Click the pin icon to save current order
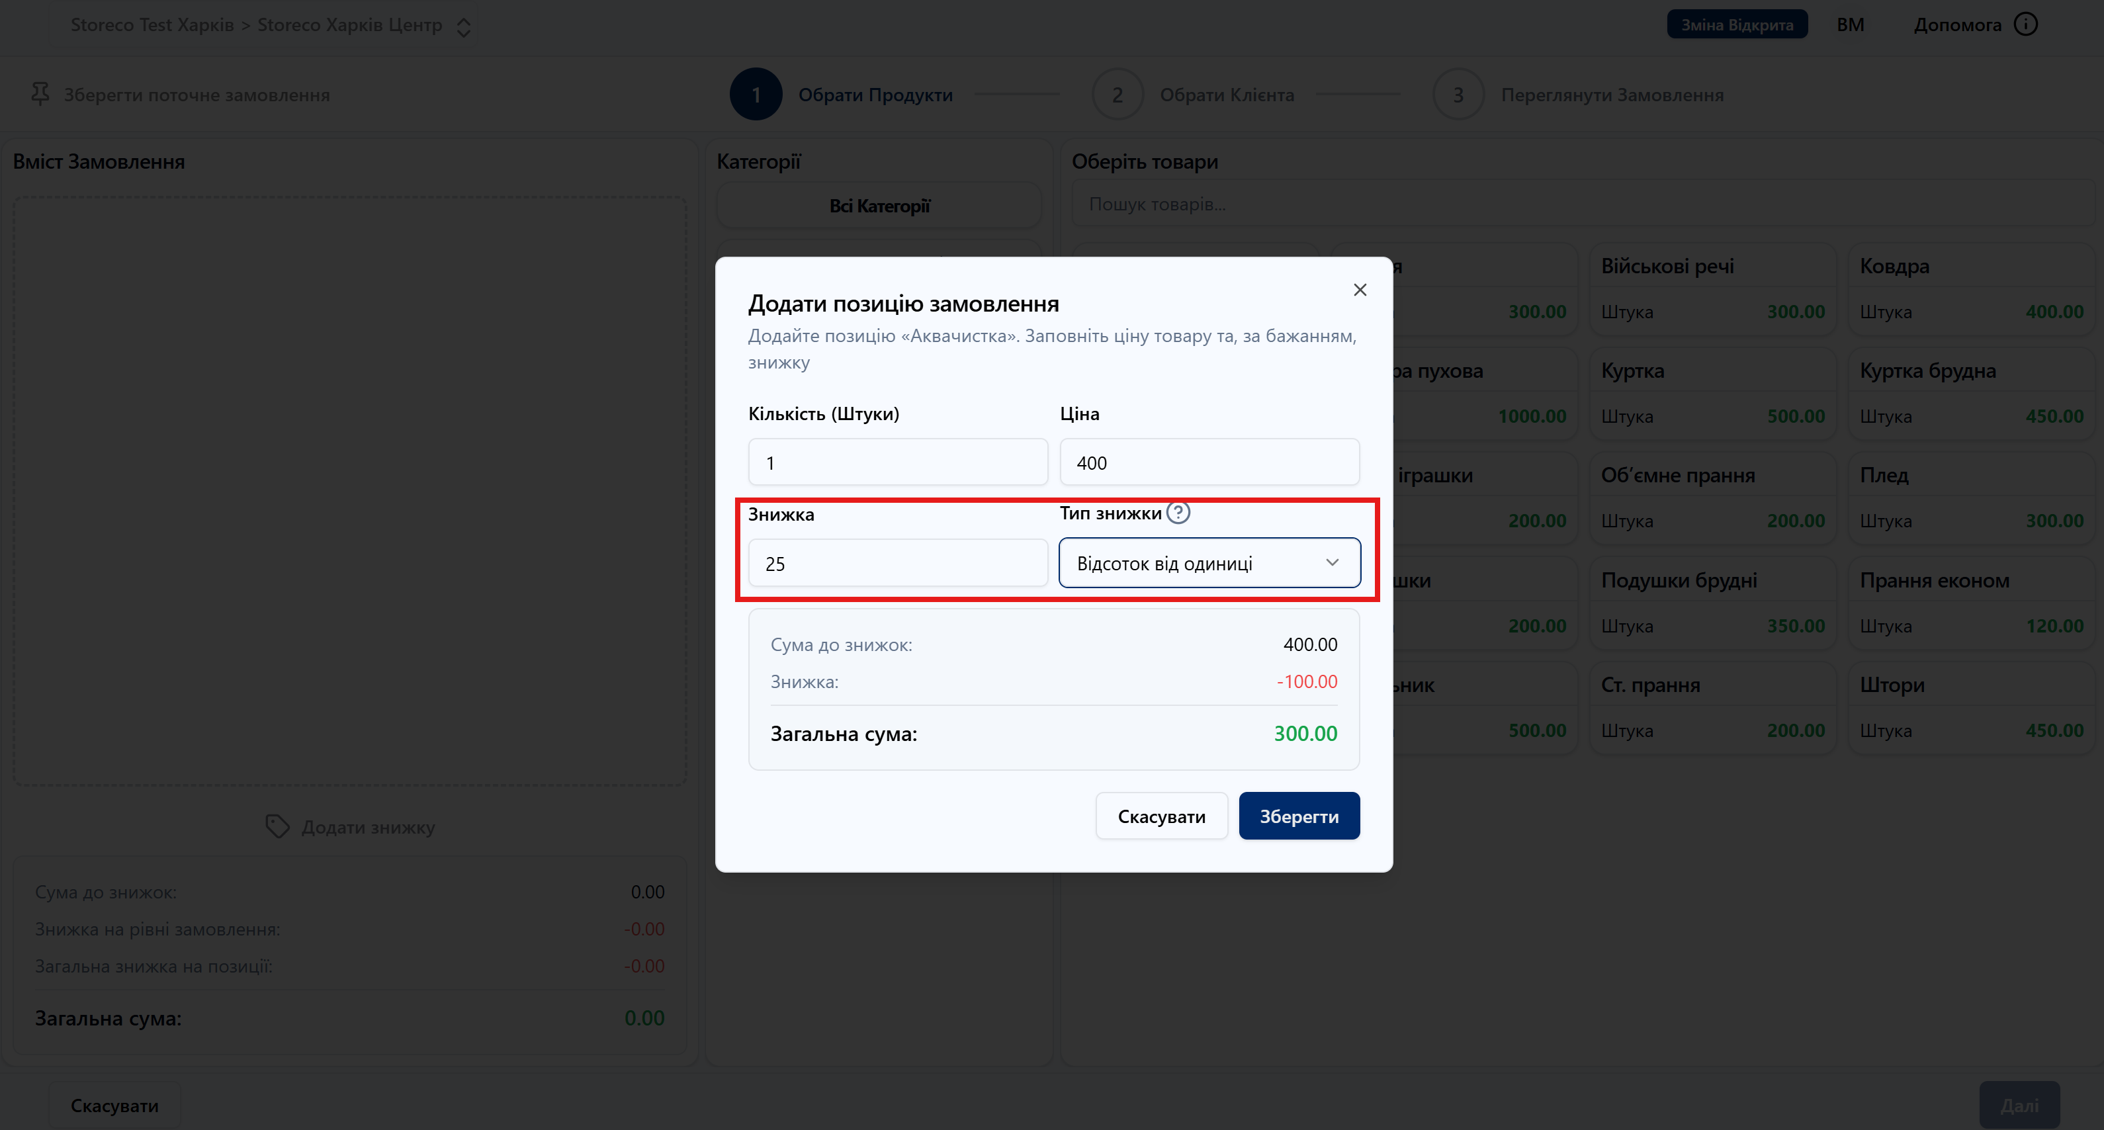The width and height of the screenshot is (2104, 1130). coord(40,94)
